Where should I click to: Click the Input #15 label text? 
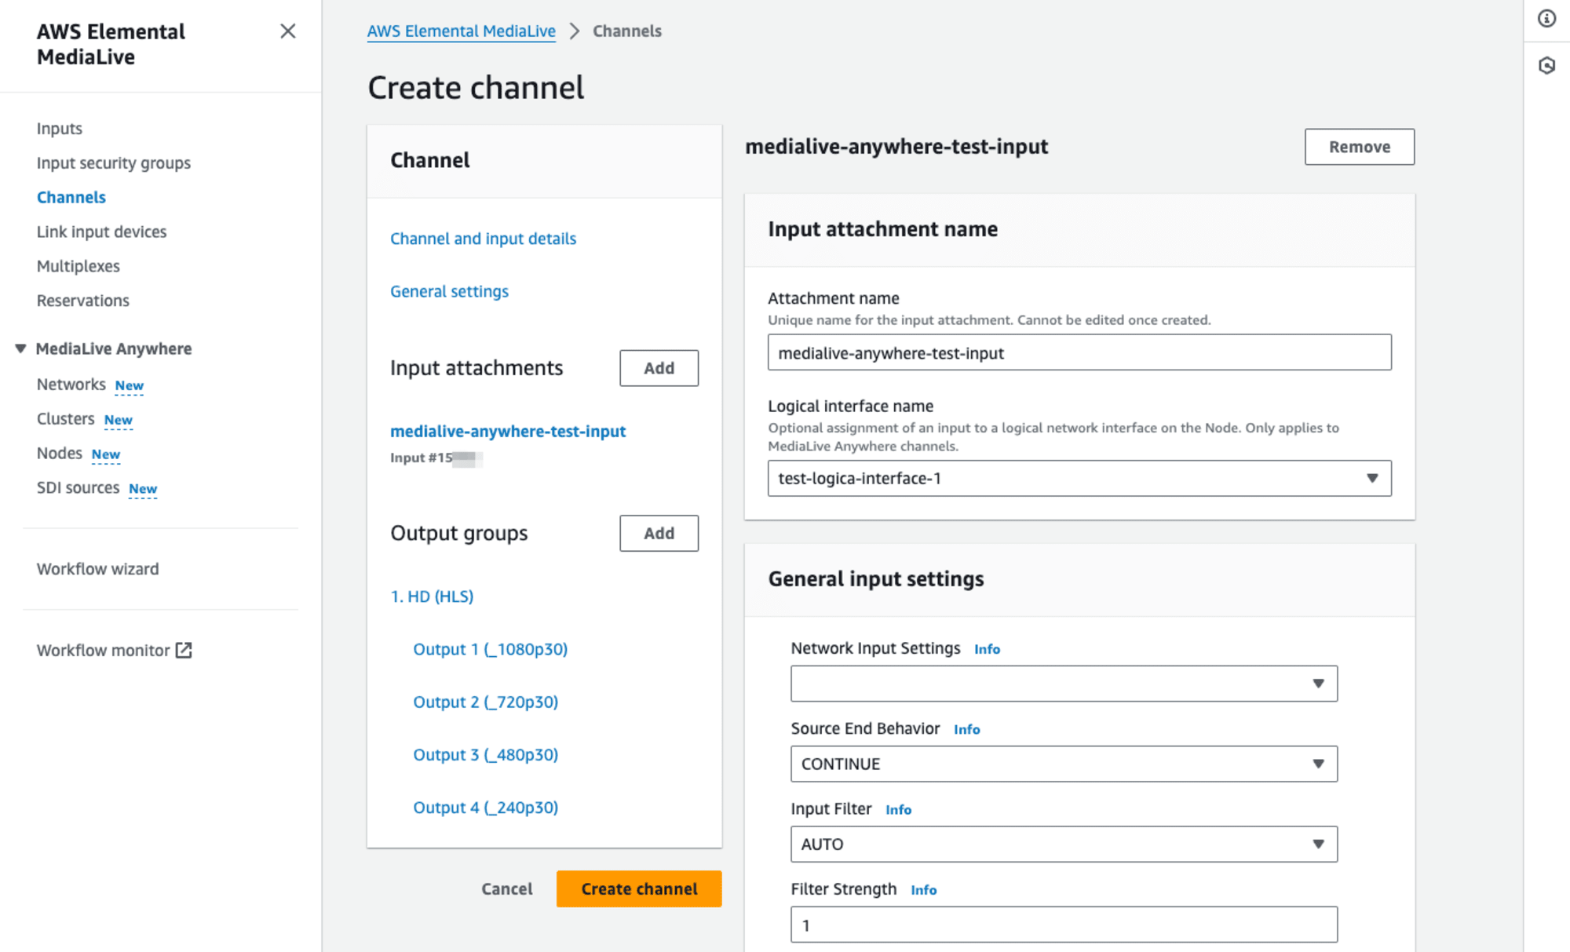pyautogui.click(x=422, y=458)
